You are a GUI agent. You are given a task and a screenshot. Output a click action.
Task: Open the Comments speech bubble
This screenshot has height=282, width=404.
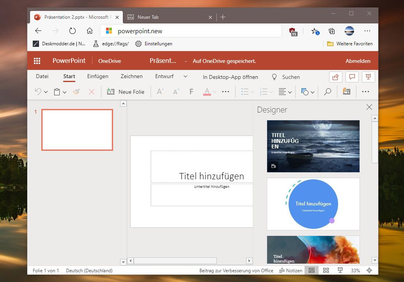point(352,77)
